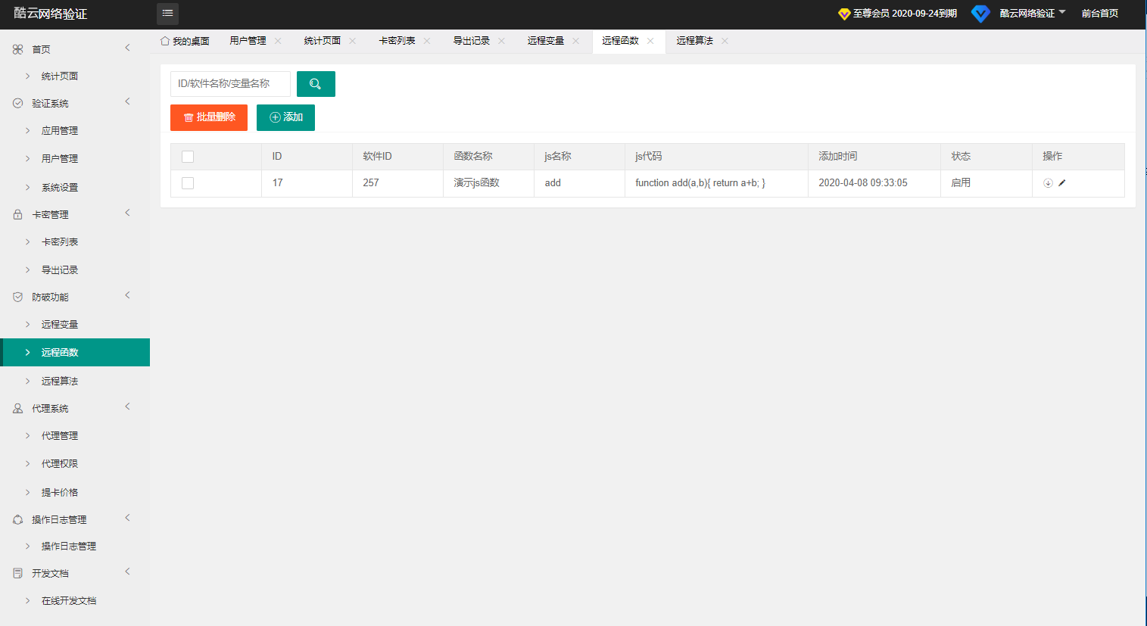
Task: Click the 批量删除 button
Action: 209,117
